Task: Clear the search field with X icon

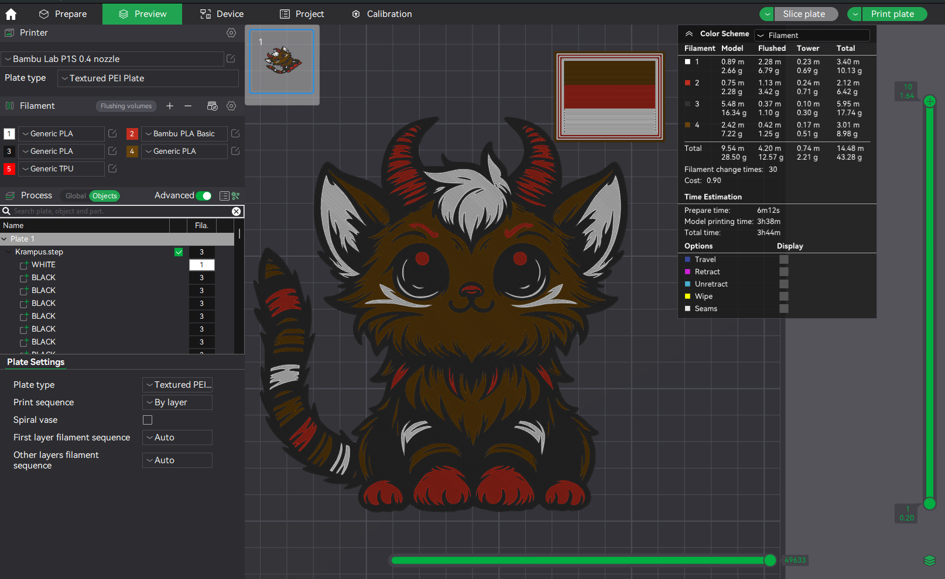Action: coord(236,211)
